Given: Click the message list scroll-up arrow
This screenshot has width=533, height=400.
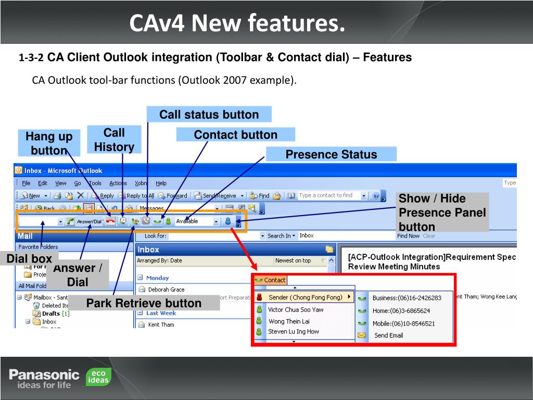Looking at the screenshot, I should pyautogui.click(x=332, y=260).
